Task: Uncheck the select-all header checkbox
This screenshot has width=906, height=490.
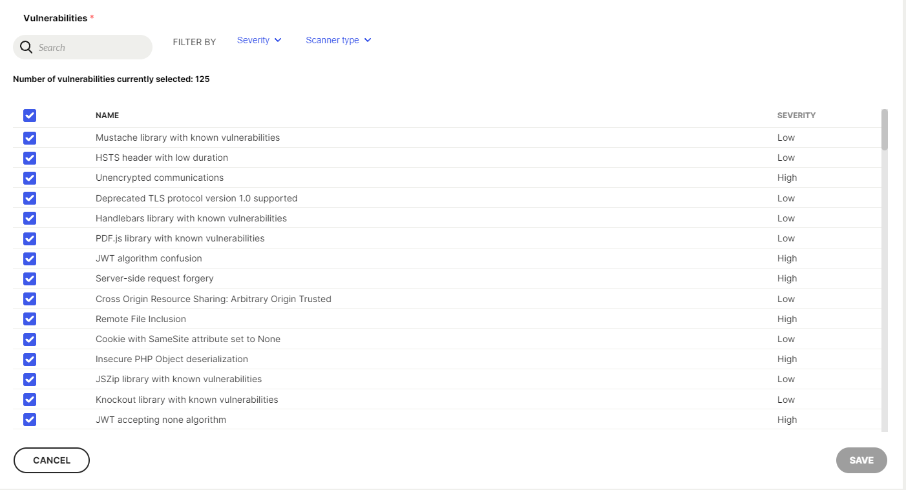Action: pos(30,116)
